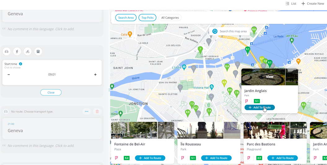The height and width of the screenshot is (165, 327).
Task: Switch to List view
Action: [x=291, y=3]
